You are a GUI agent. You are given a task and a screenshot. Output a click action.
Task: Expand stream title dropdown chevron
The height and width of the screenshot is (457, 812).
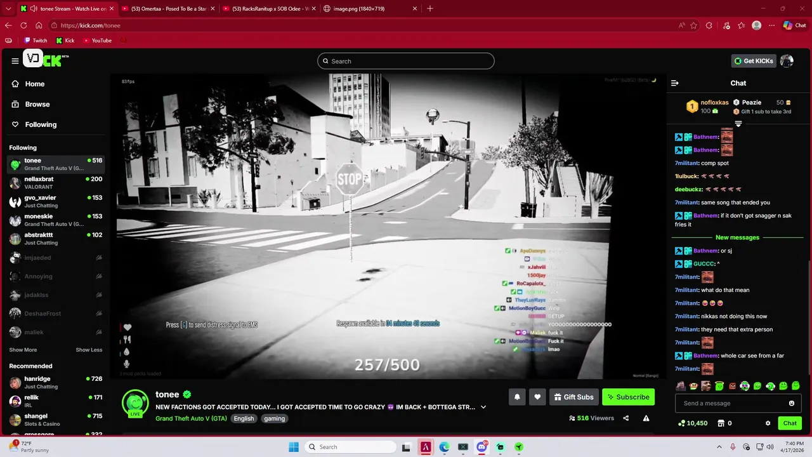(x=483, y=407)
